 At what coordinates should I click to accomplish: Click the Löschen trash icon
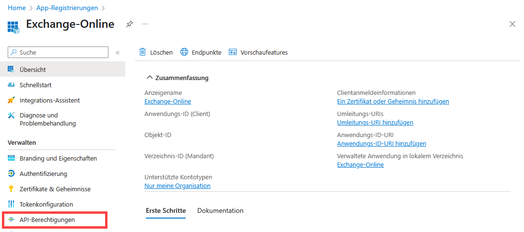click(x=143, y=52)
